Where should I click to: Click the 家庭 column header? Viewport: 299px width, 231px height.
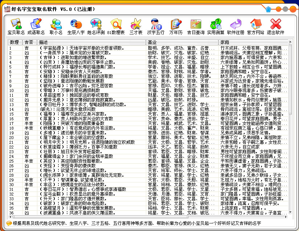point(253,42)
